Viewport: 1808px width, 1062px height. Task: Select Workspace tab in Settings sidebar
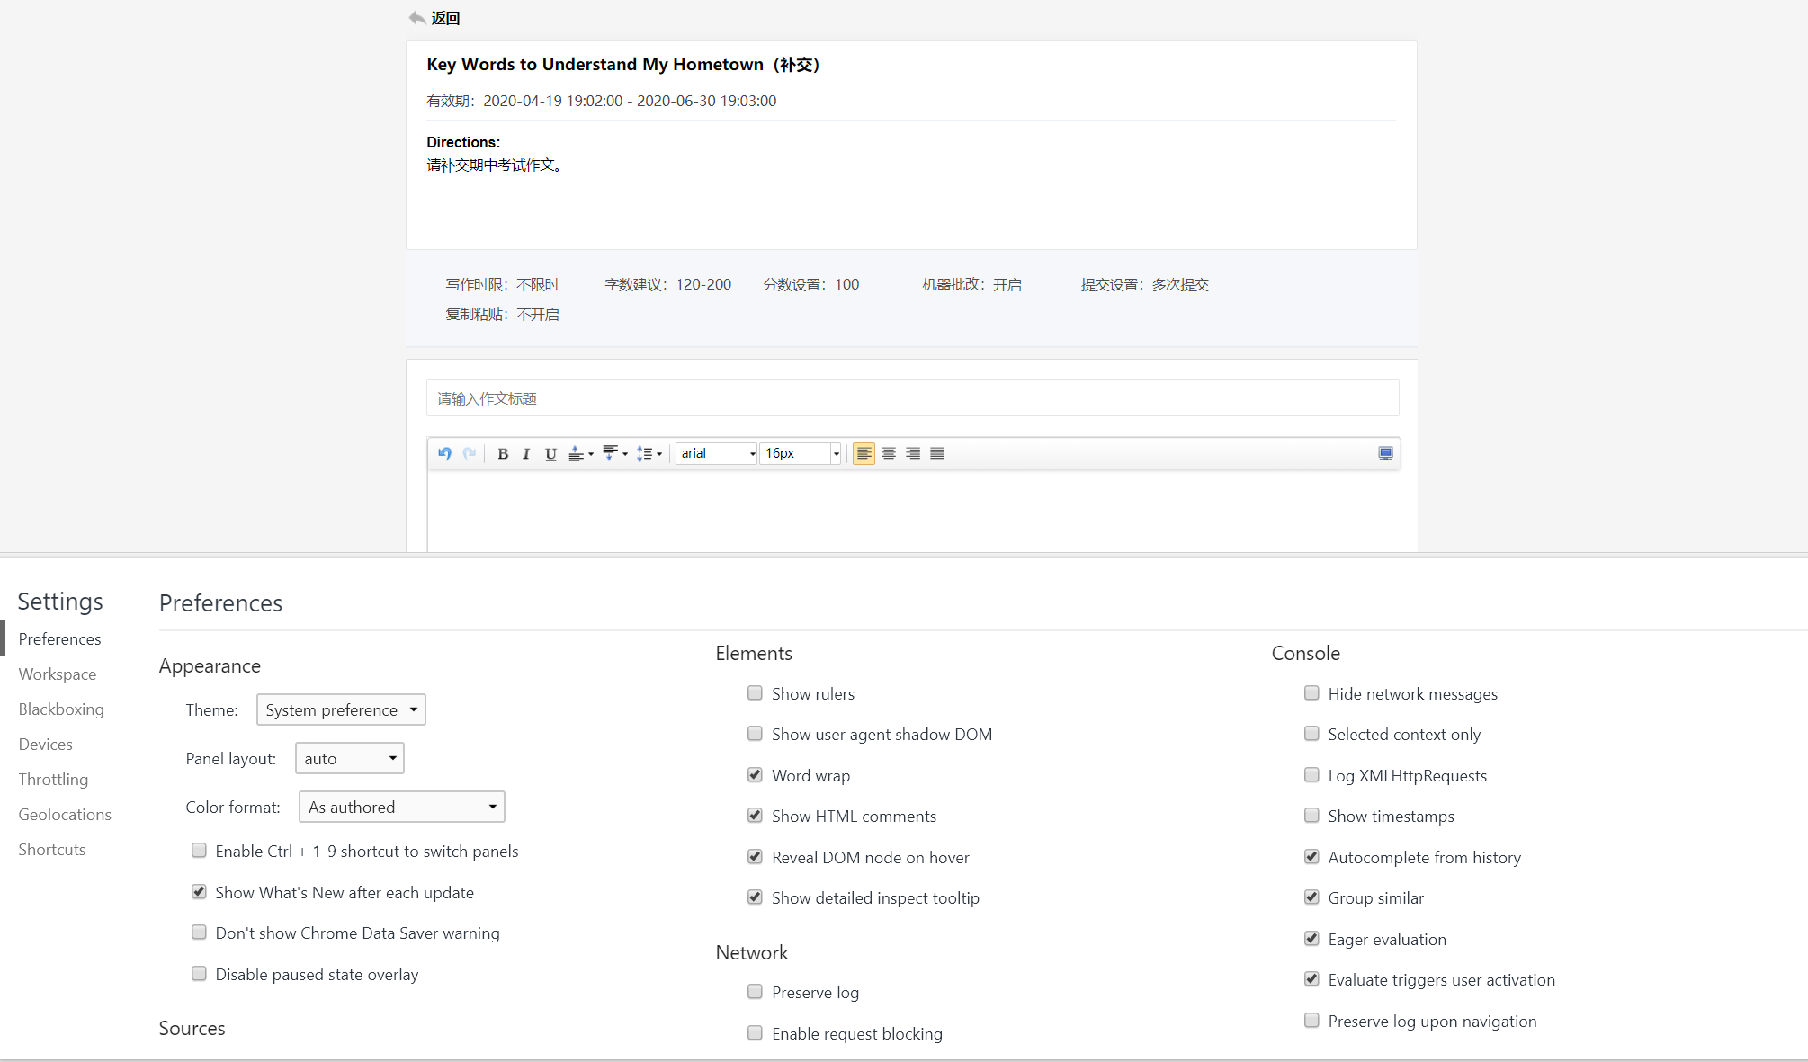coord(57,673)
